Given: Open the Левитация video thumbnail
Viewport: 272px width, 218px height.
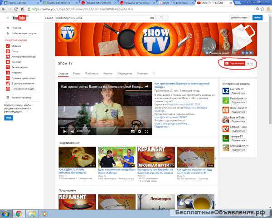Looking at the screenshot, I should click(x=156, y=202).
